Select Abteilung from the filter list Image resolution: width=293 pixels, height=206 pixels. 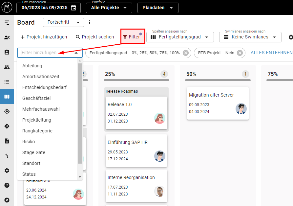click(47, 66)
